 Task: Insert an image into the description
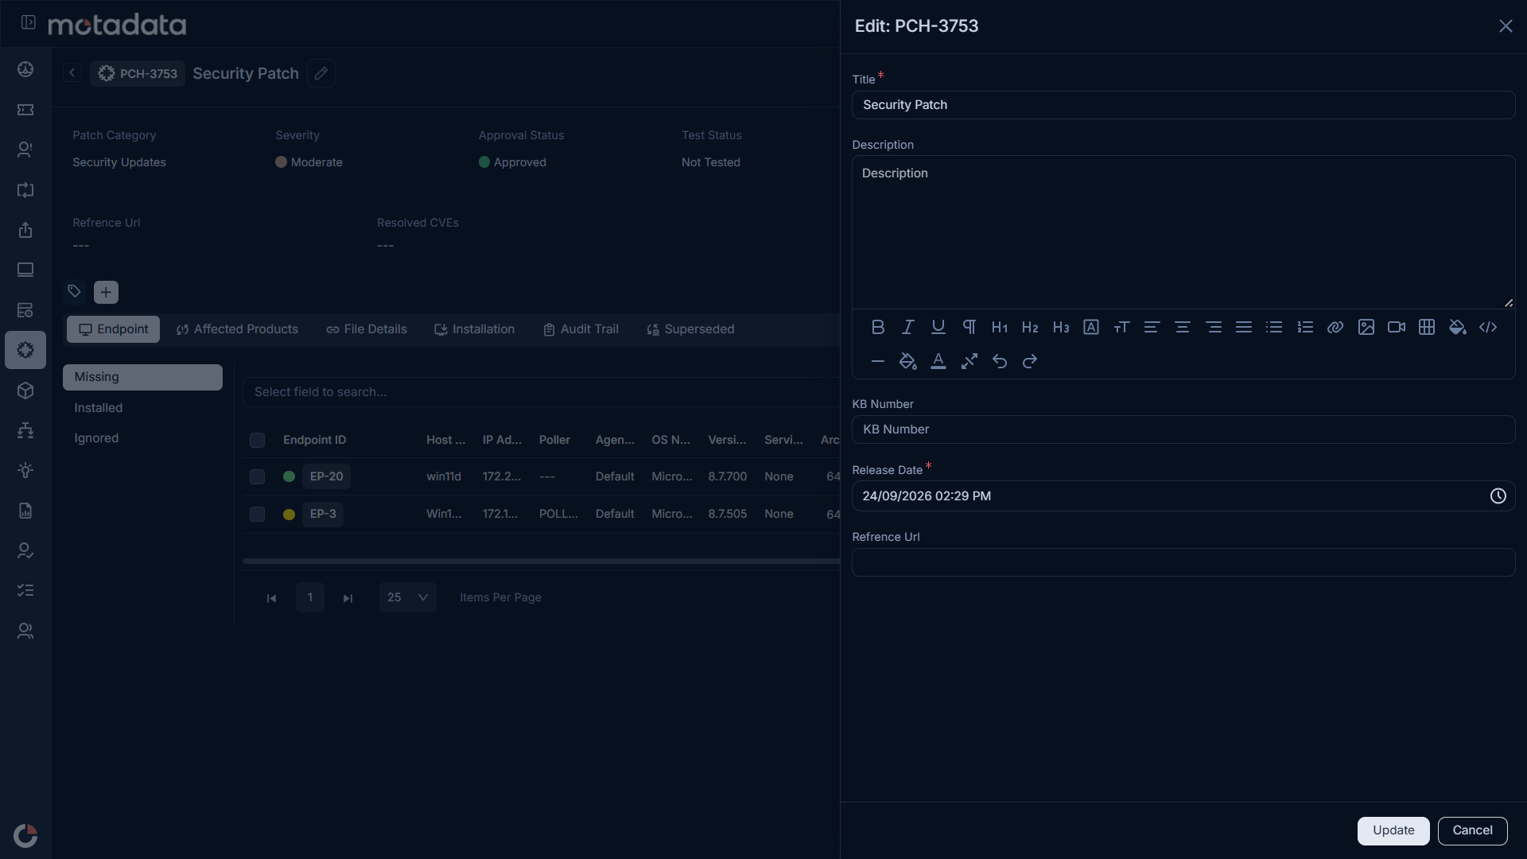[1366, 327]
